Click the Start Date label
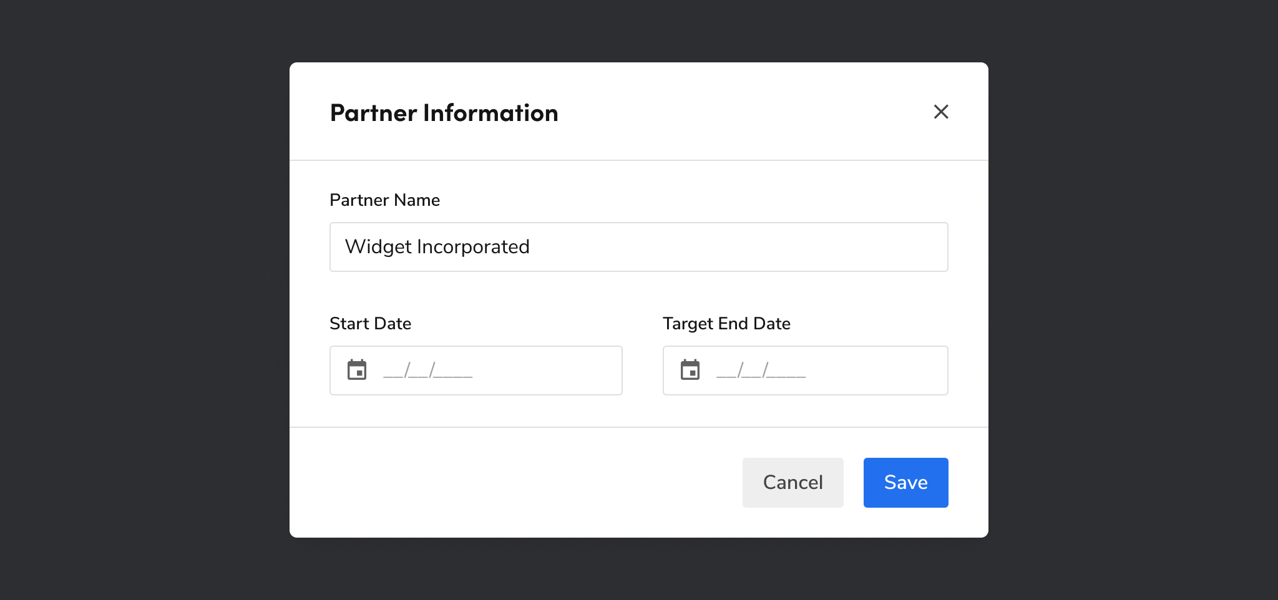 pos(370,323)
